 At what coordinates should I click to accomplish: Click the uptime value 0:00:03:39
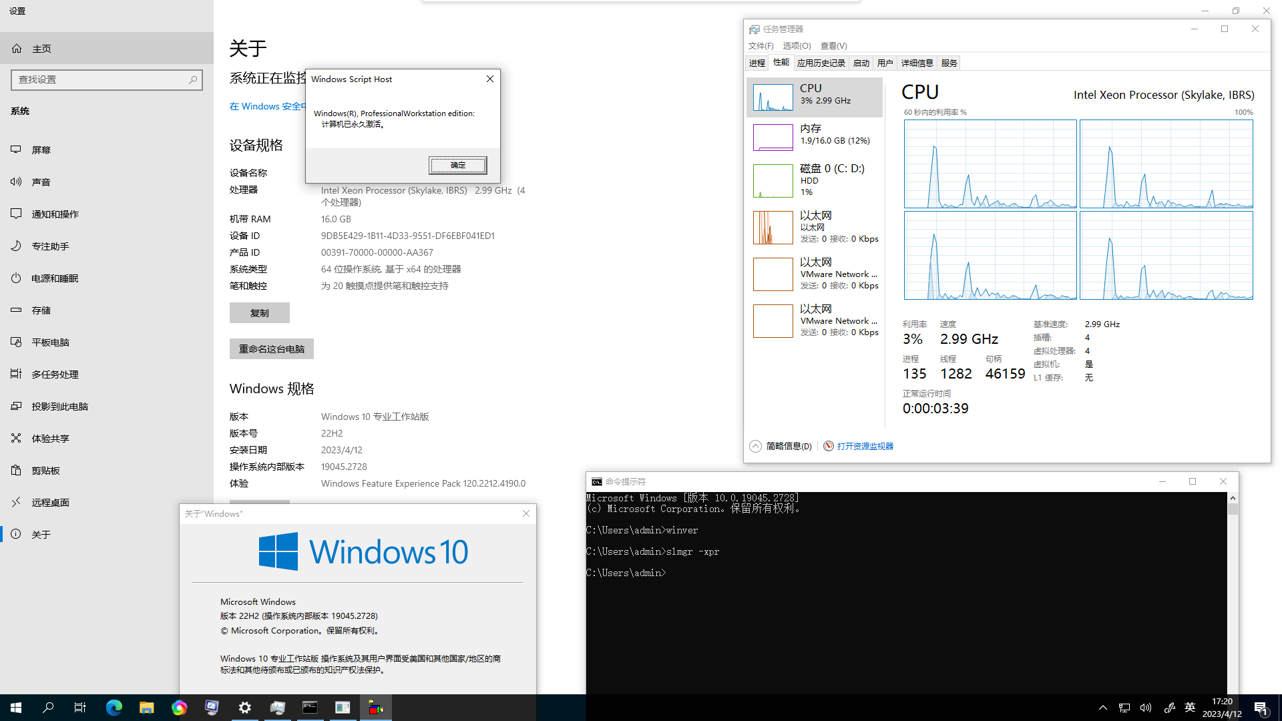coord(935,408)
